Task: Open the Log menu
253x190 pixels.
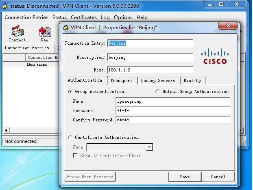Action: point(105,17)
